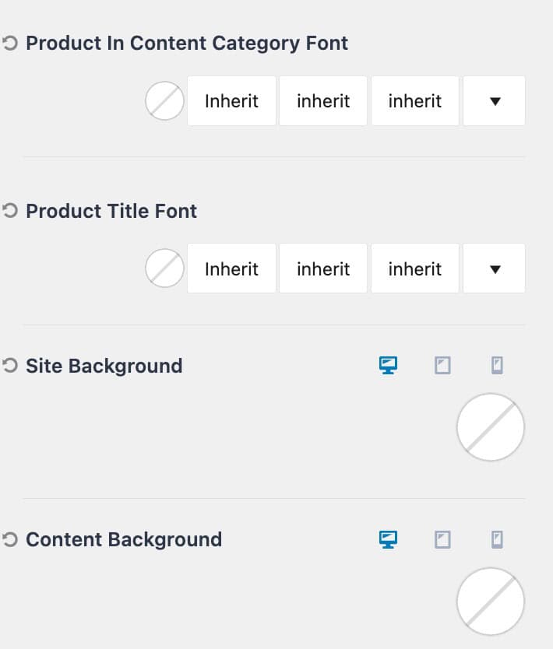Click the inherit size field under Category Font

click(322, 100)
